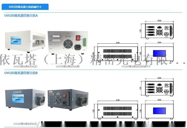The image size is (187, 128).
Task: Open the gray host B rear angled photo
Action: coord(68,99)
